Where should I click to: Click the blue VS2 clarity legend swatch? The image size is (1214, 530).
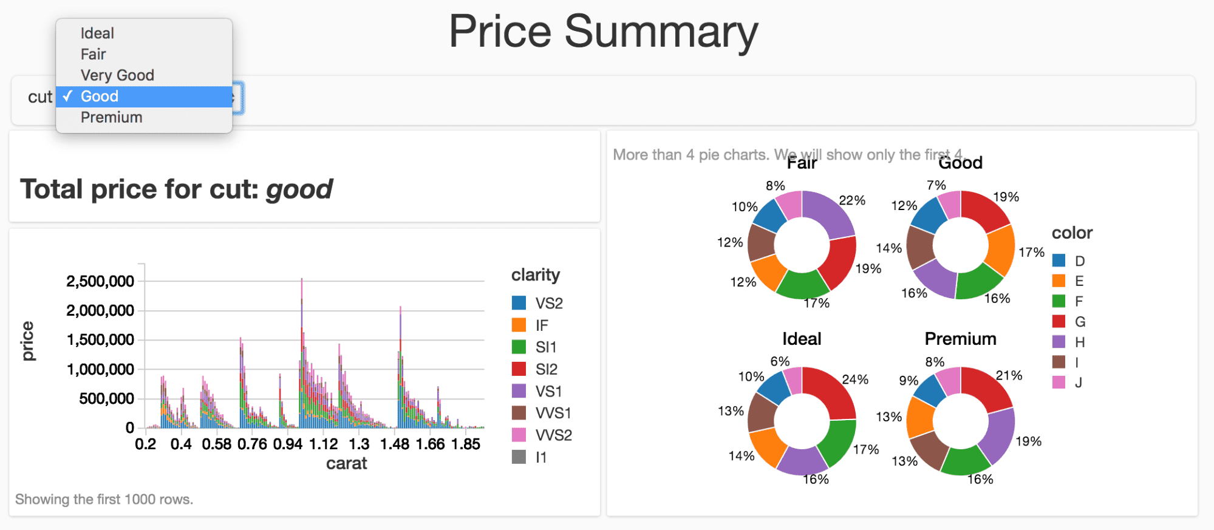click(519, 302)
